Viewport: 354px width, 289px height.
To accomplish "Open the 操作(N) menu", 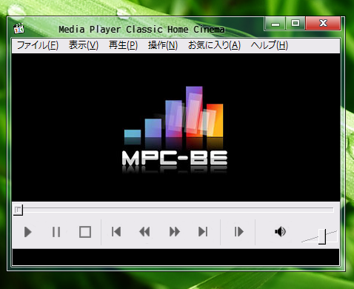I will 163,45.
